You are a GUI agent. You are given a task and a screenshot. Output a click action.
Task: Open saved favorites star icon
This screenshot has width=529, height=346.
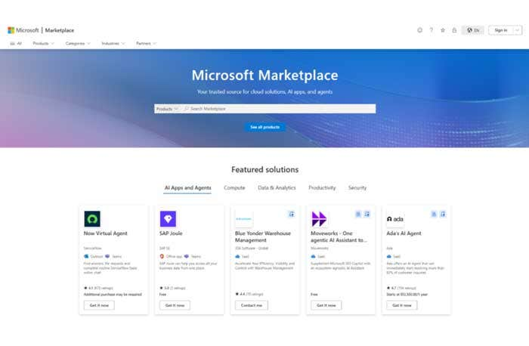coord(443,30)
